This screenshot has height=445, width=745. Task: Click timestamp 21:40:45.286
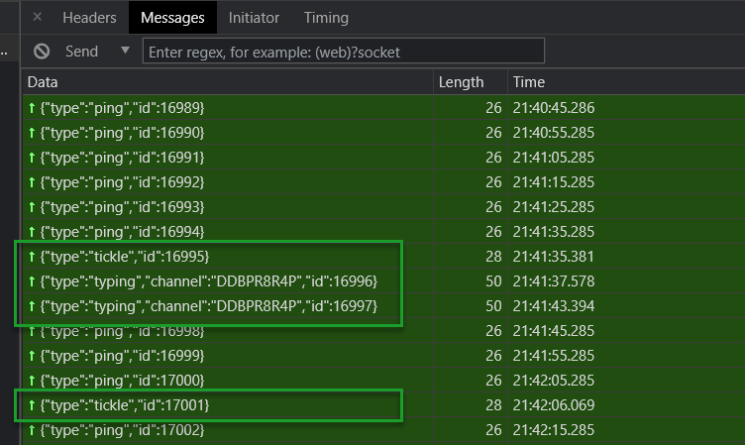coord(554,107)
